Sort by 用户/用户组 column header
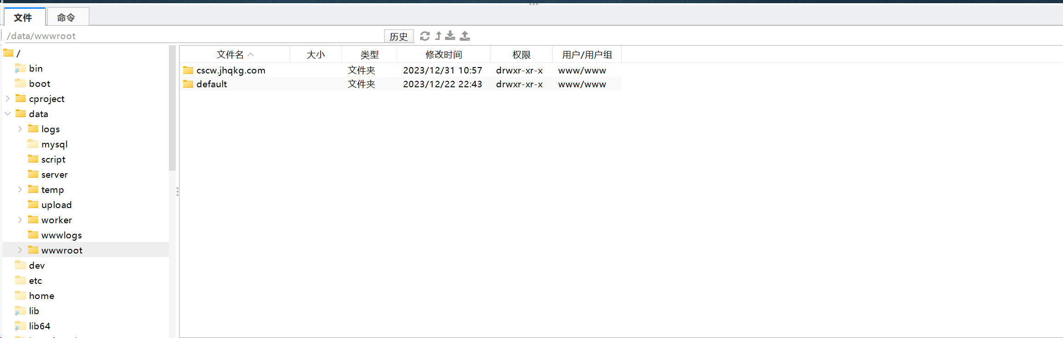 click(587, 55)
